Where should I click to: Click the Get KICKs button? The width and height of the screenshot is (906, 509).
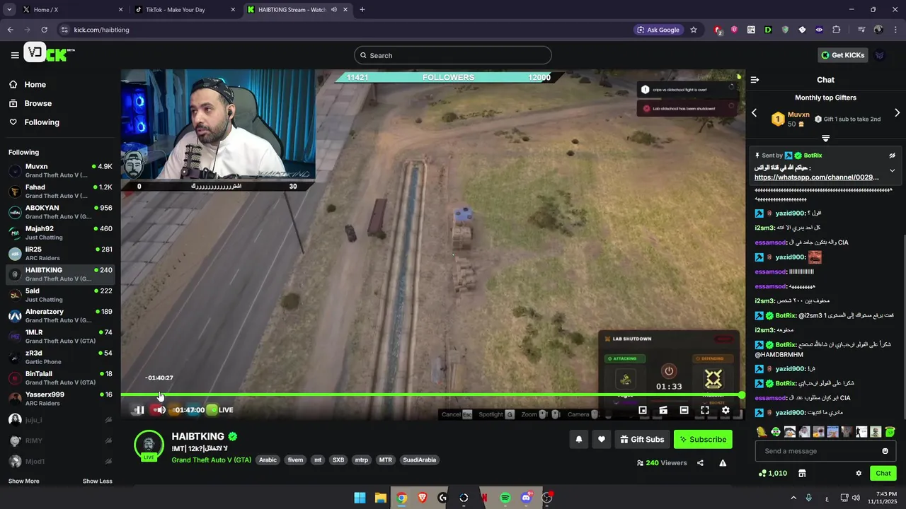click(843, 55)
